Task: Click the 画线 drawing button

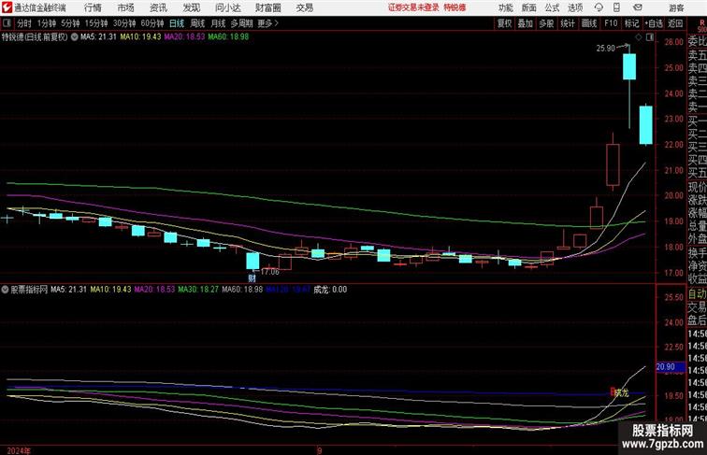Action: (x=589, y=23)
